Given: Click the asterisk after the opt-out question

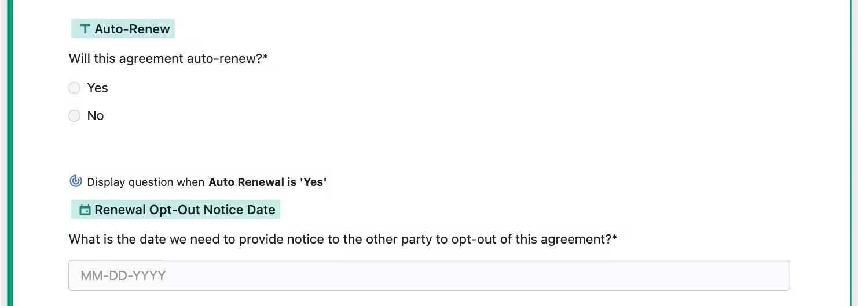Looking at the screenshot, I should tap(615, 238).
